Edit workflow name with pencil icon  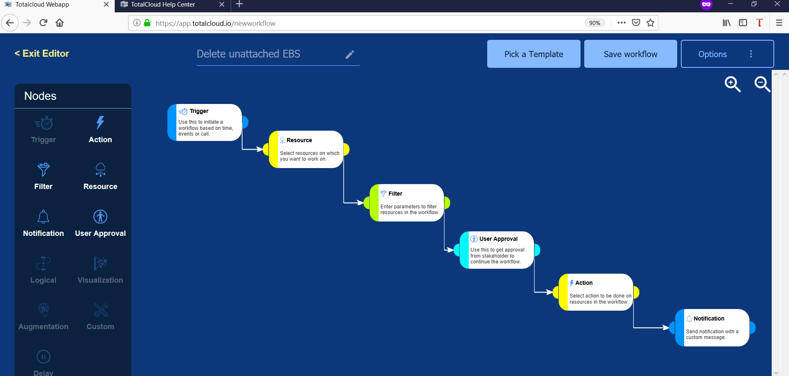pos(350,54)
